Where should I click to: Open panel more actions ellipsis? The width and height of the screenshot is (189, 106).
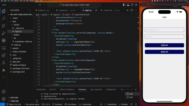coord(128,90)
